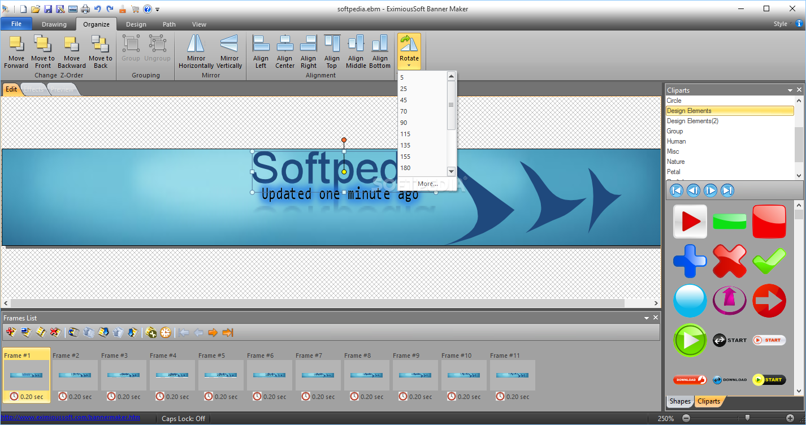The width and height of the screenshot is (806, 425).
Task: Open Cliparts panel options dropdown arrow
Action: point(790,90)
